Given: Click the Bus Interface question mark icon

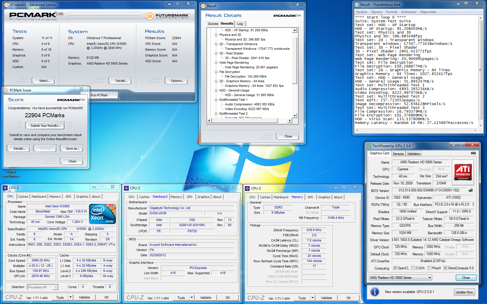Looking at the screenshot, I should (x=473, y=204).
